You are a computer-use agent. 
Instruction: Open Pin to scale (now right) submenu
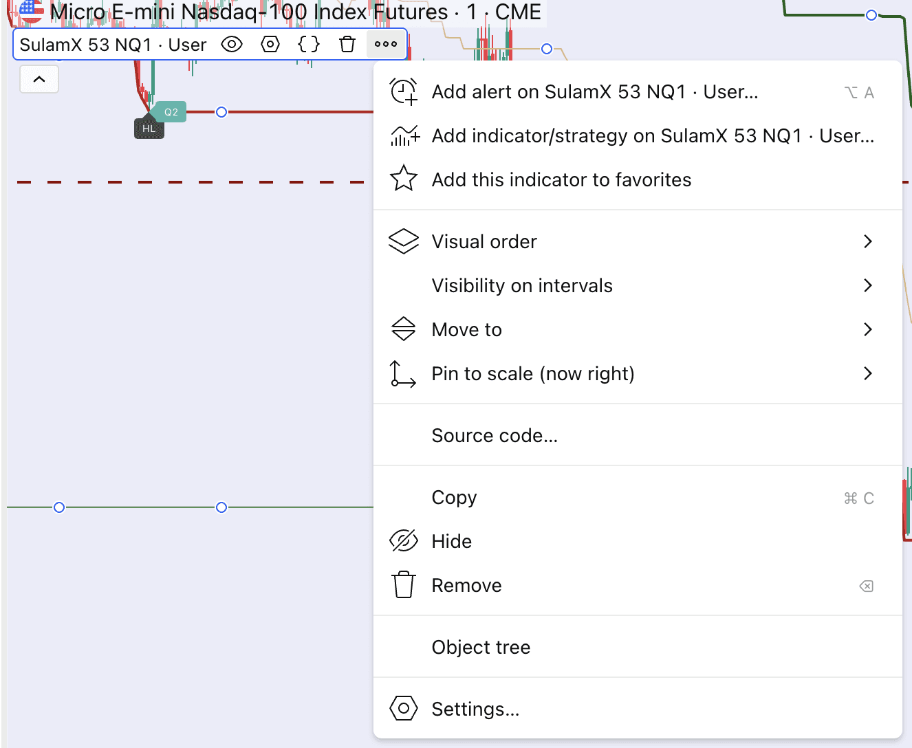point(638,373)
